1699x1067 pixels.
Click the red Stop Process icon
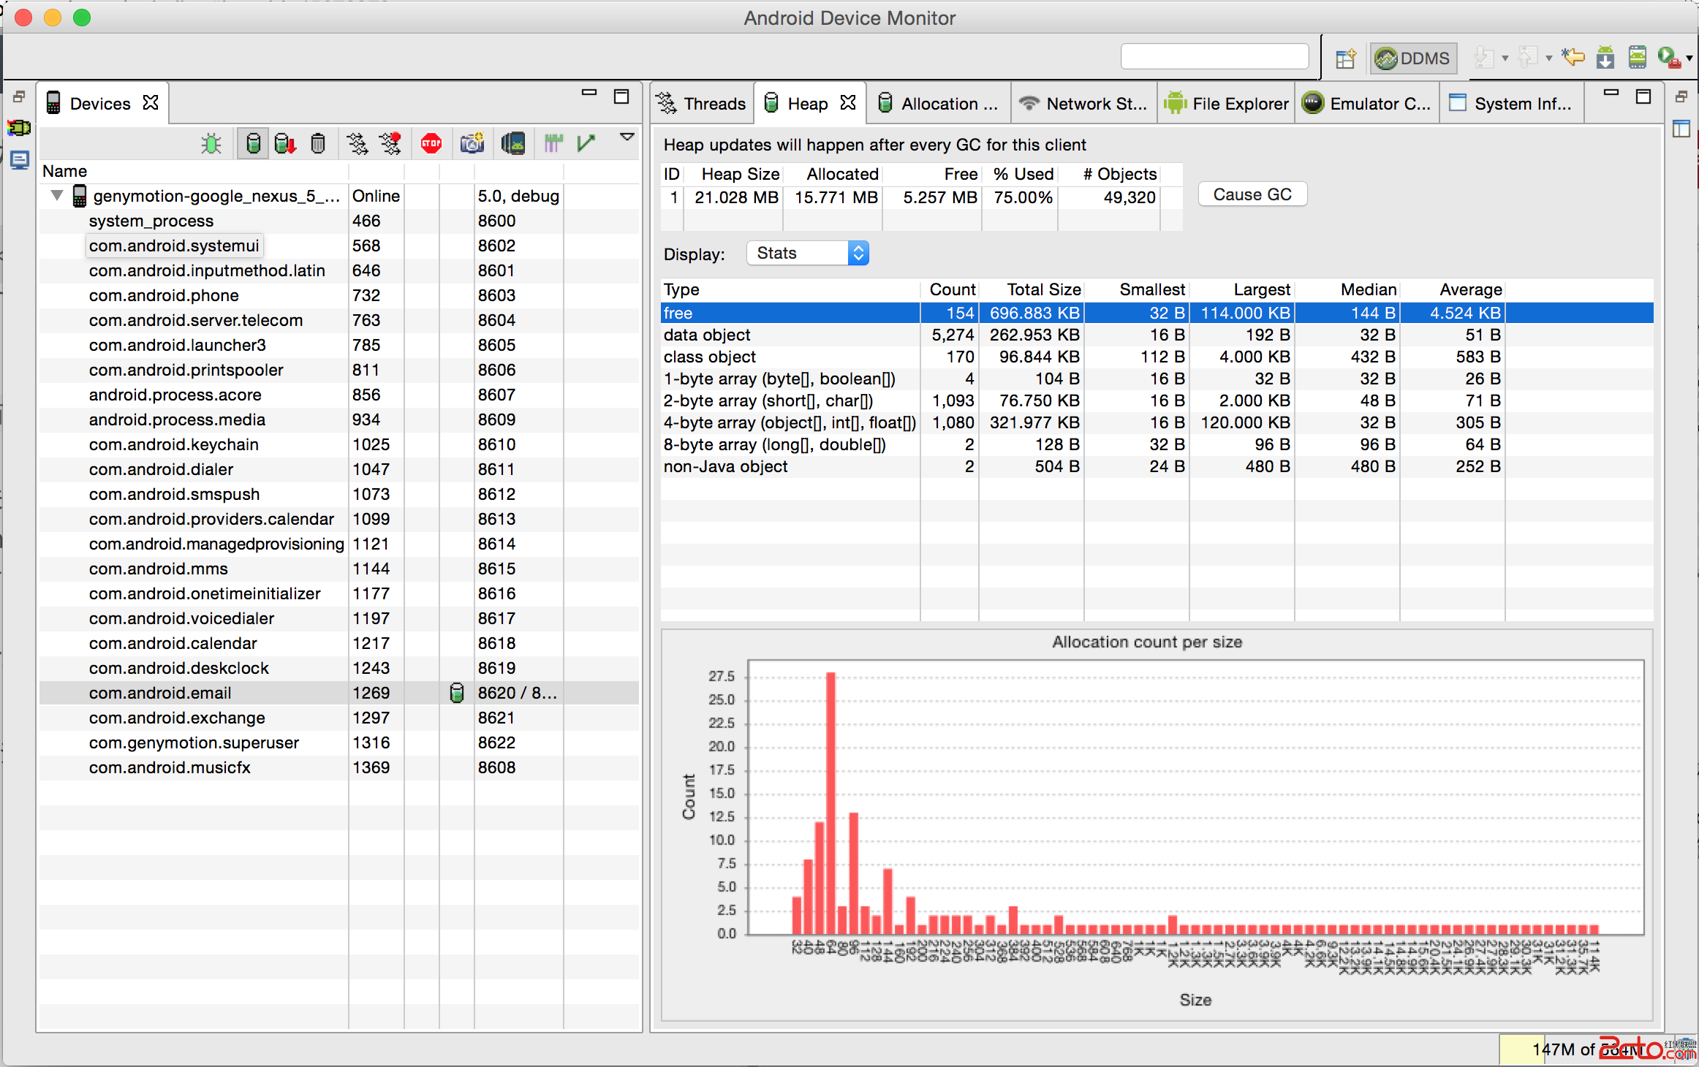pyautogui.click(x=431, y=143)
